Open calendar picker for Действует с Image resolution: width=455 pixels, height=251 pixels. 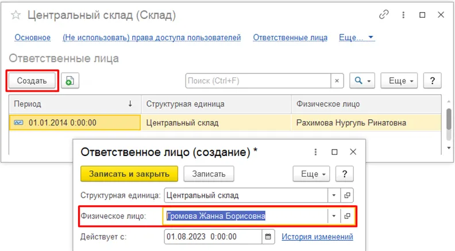[268, 237]
